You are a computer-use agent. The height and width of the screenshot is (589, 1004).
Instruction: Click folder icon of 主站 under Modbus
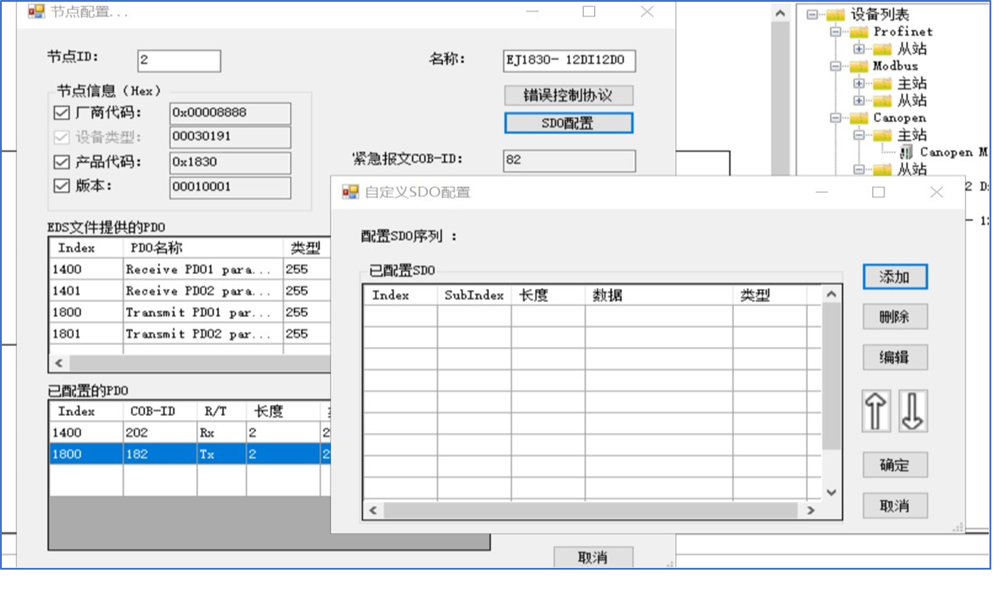tap(882, 83)
